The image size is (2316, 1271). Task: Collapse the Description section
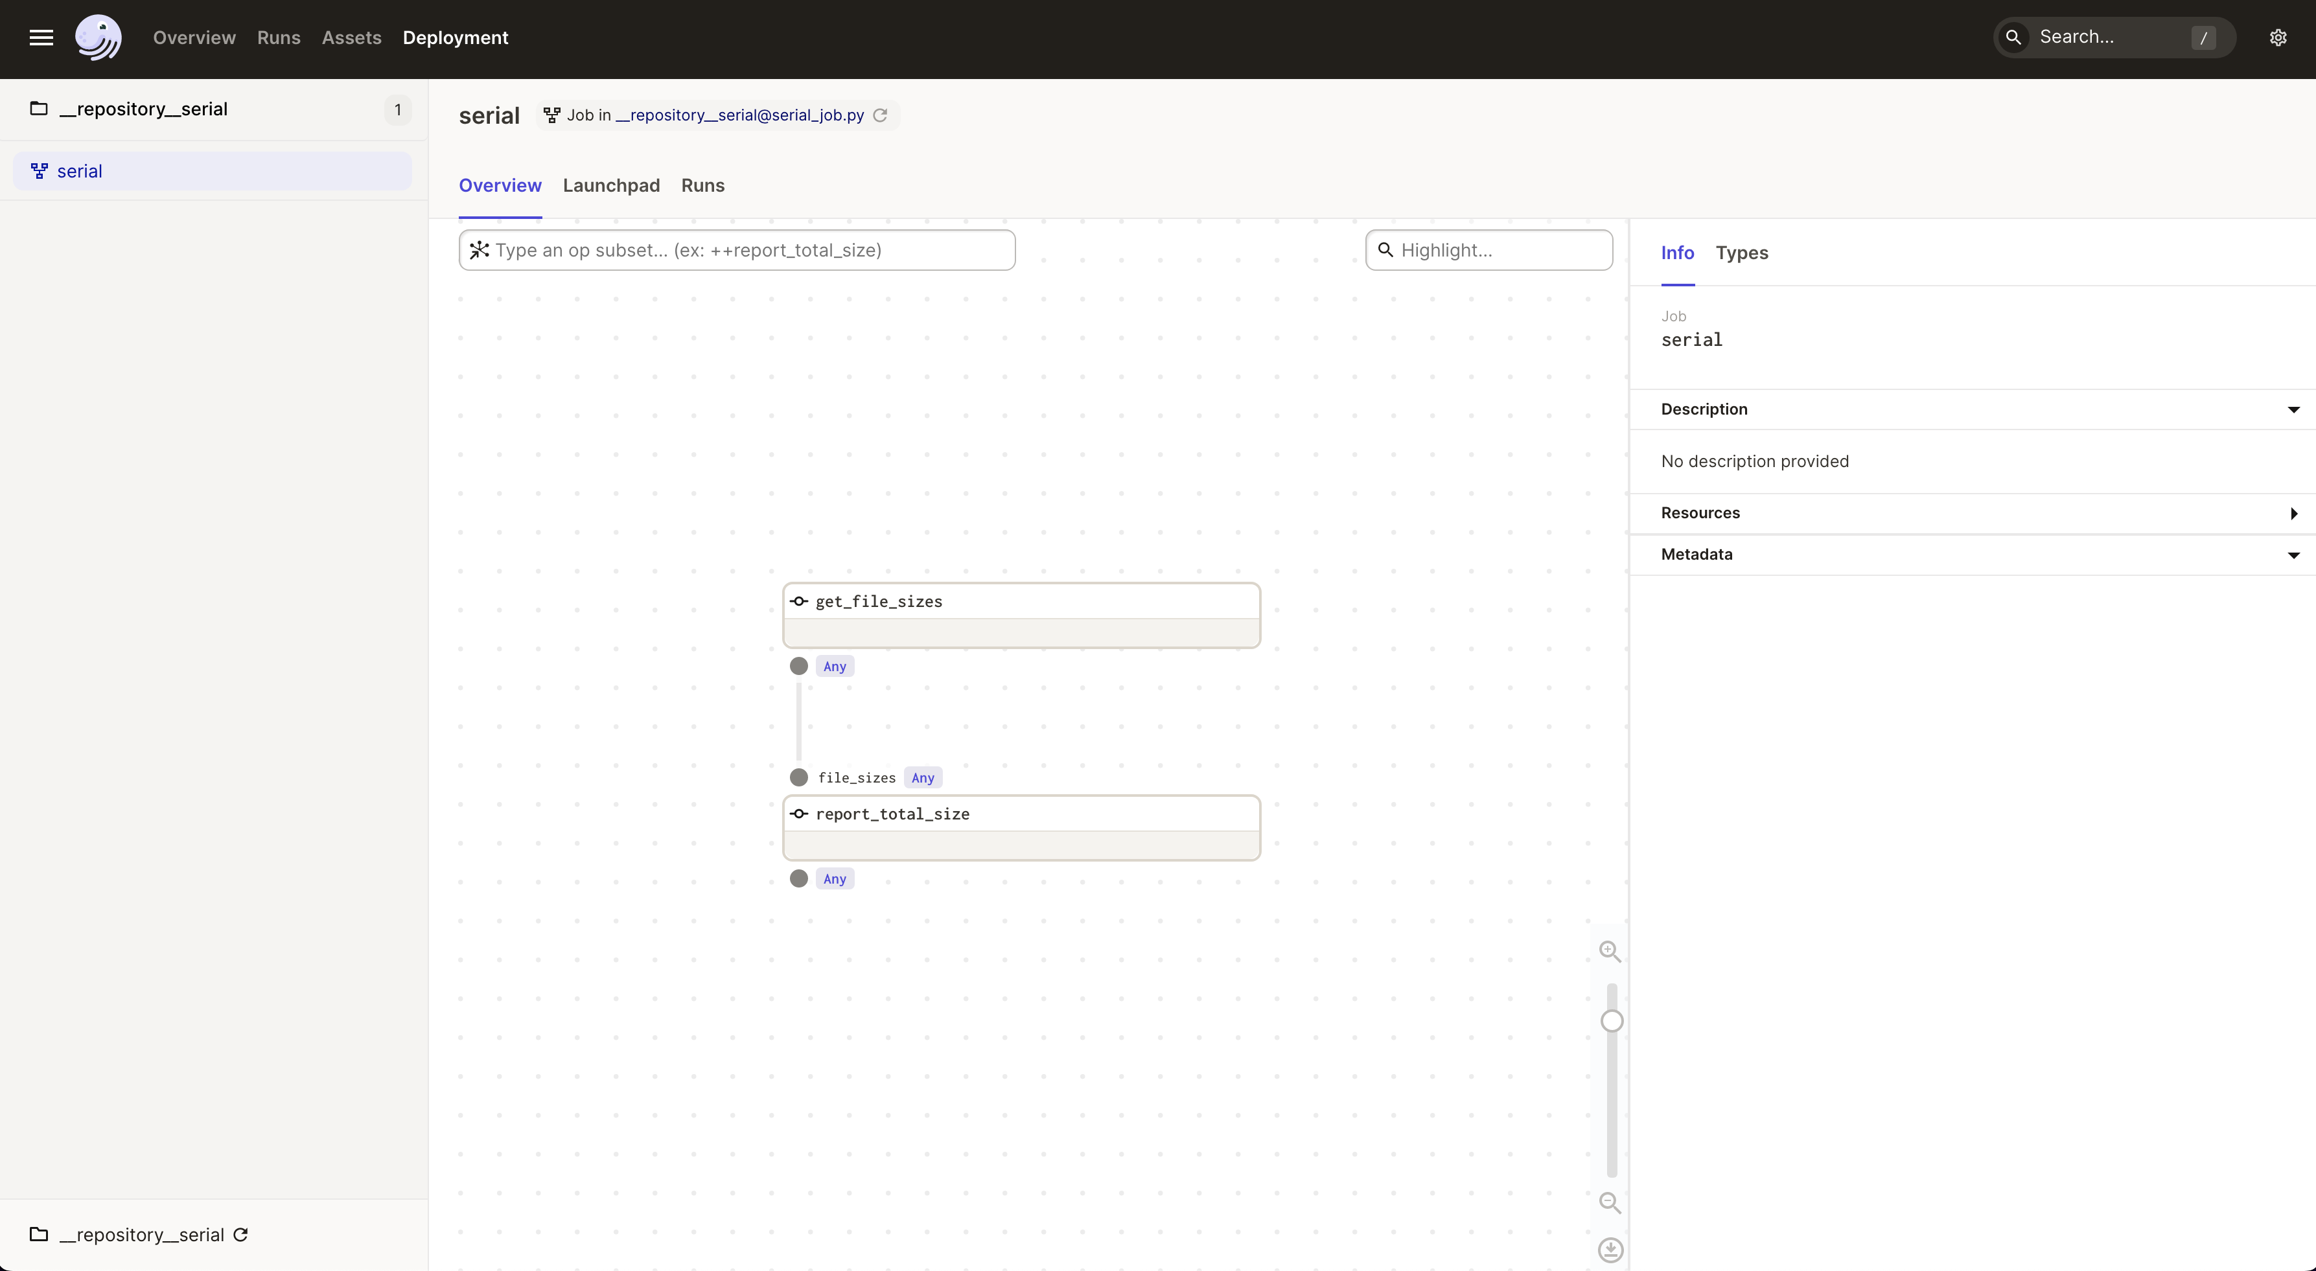click(2293, 410)
